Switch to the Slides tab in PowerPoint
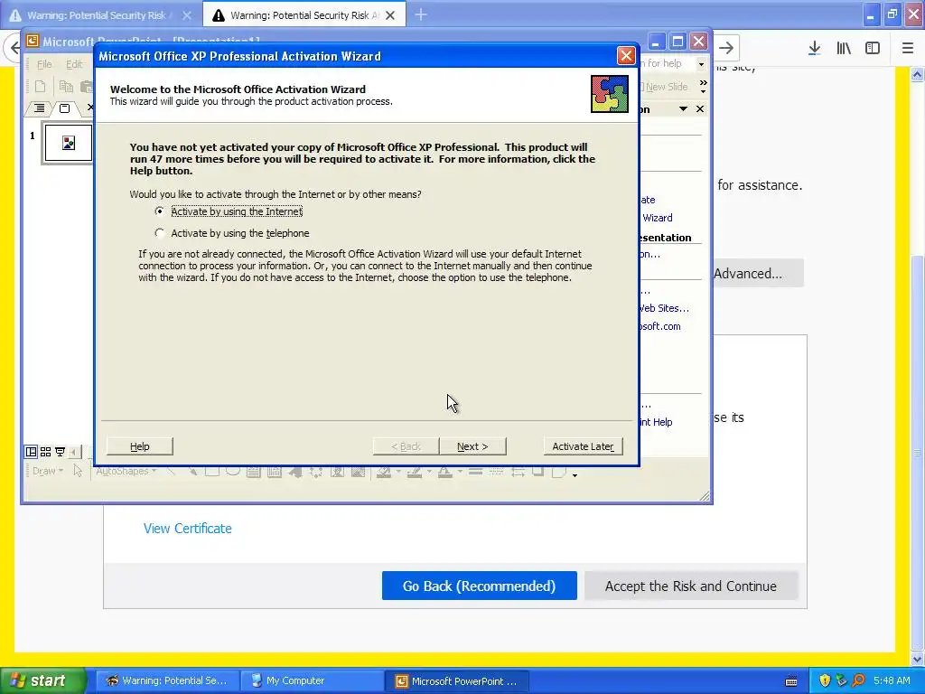 pos(65,108)
